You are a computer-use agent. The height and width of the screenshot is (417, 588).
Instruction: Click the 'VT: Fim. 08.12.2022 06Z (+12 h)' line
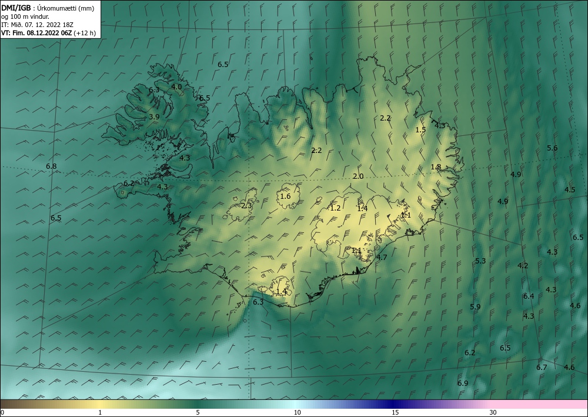point(48,33)
